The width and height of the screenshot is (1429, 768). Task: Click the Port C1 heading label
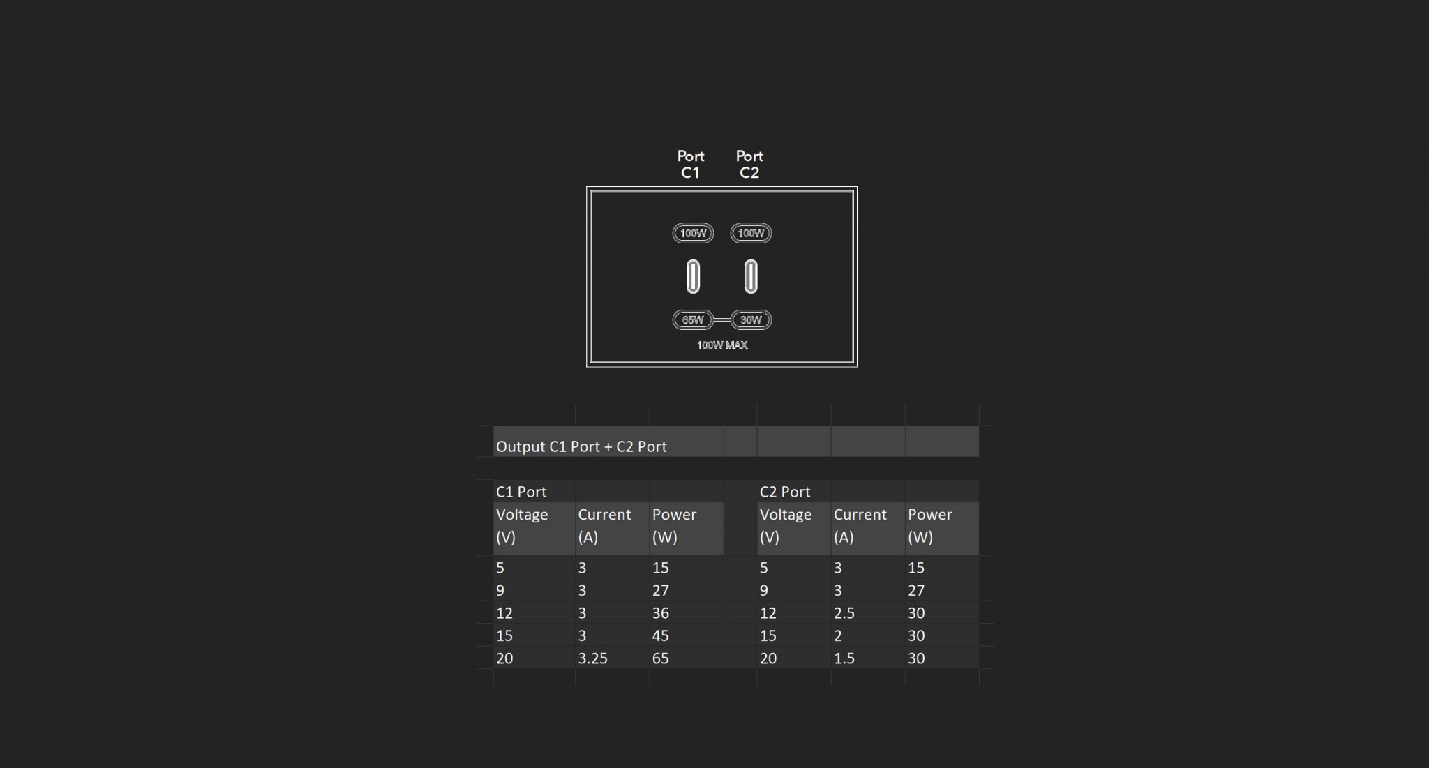(690, 165)
